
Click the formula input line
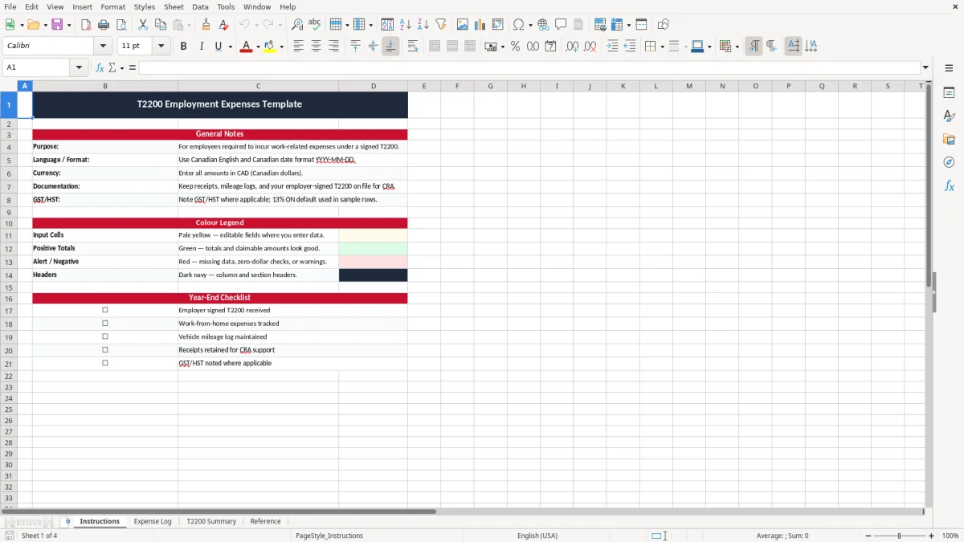click(529, 67)
